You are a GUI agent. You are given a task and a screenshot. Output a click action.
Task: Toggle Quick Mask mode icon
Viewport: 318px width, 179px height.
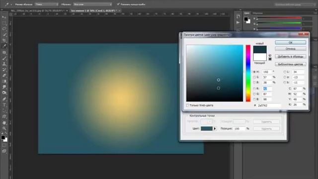4,145
